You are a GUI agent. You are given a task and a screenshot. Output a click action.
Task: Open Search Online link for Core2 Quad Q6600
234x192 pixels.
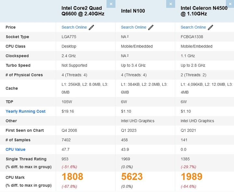click(x=74, y=27)
